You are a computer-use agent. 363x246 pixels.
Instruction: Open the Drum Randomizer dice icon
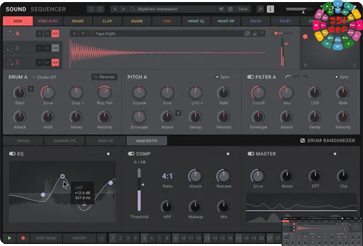coord(303,140)
